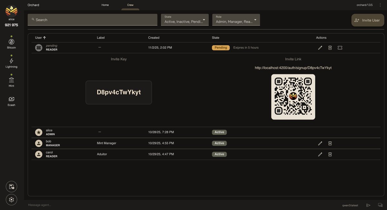Open the State filter dropdown

(x=185, y=20)
